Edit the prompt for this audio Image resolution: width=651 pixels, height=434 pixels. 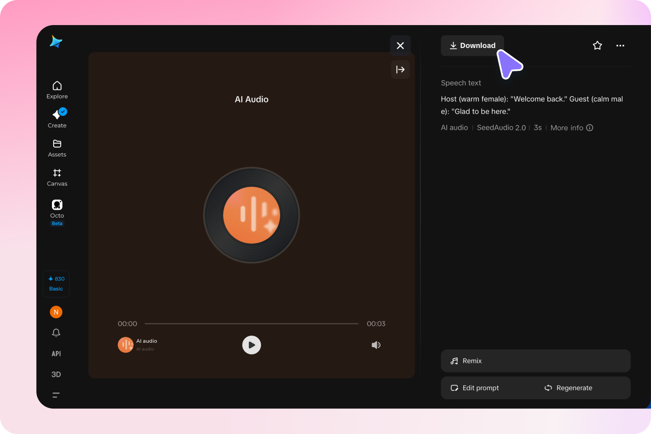click(475, 388)
